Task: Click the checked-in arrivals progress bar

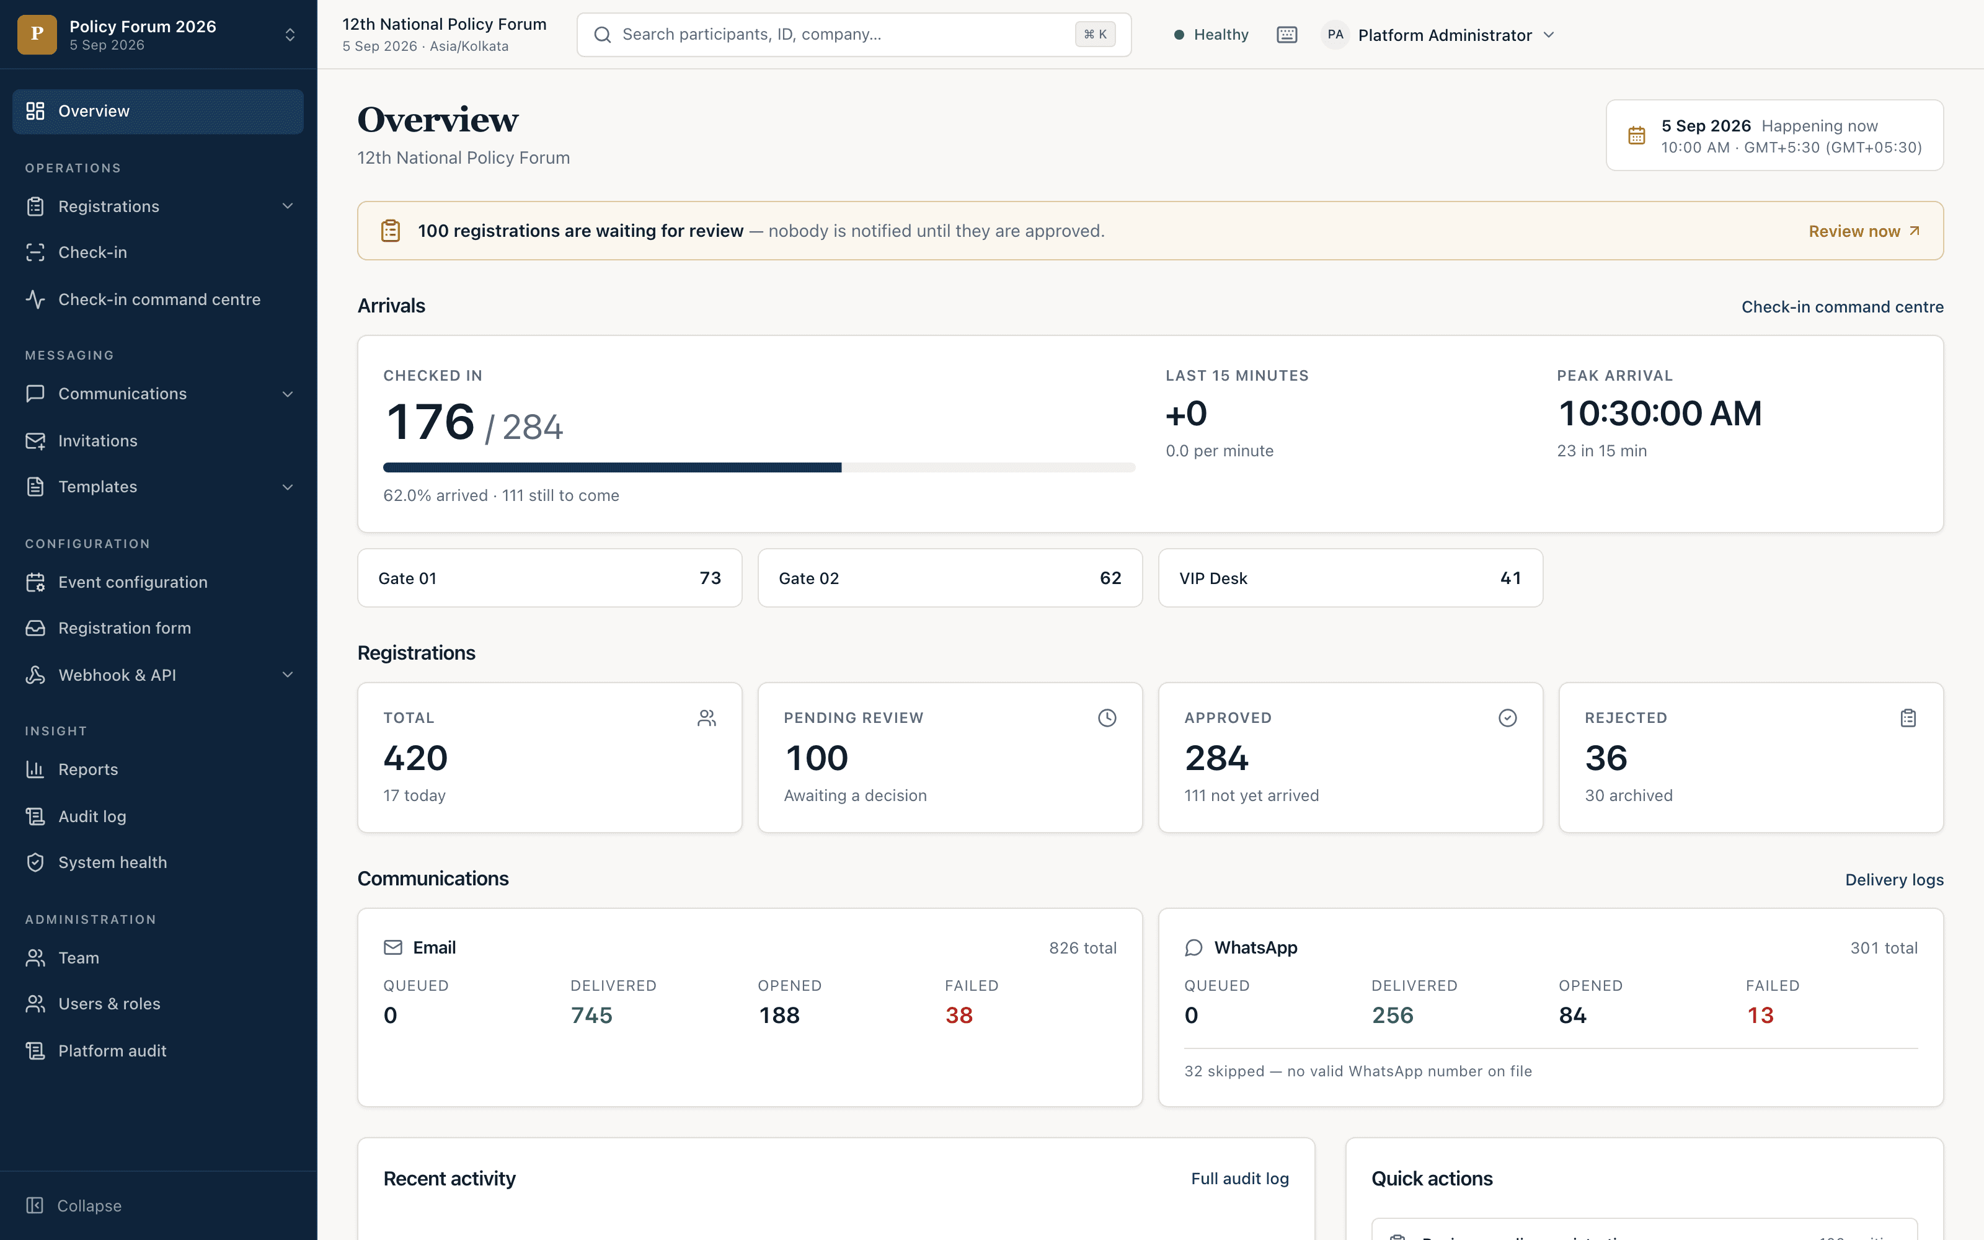Action: 759,467
